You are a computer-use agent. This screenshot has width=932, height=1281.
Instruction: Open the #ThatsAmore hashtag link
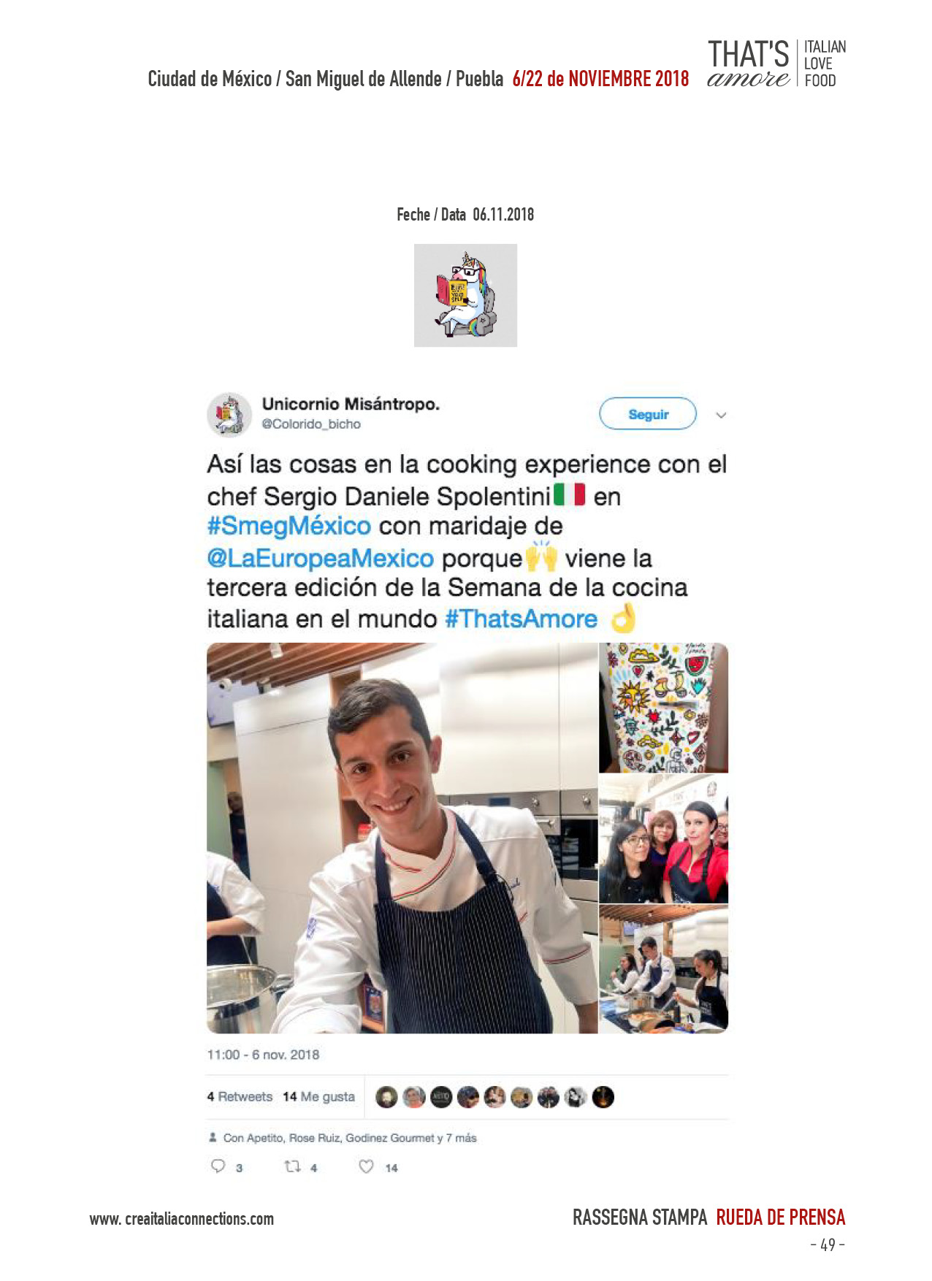(x=521, y=619)
